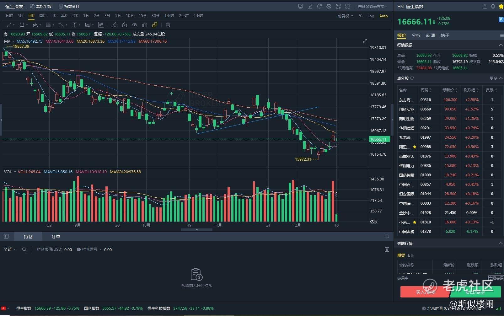Switch to the 分时 intraday tab
This screenshot has height=316, width=504.
[x=9, y=16]
